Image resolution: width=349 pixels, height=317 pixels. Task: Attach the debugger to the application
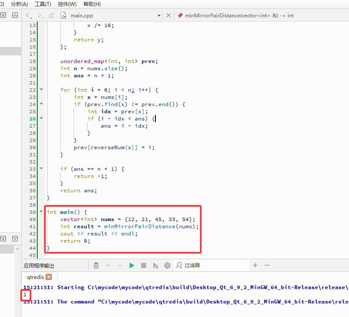point(155,265)
